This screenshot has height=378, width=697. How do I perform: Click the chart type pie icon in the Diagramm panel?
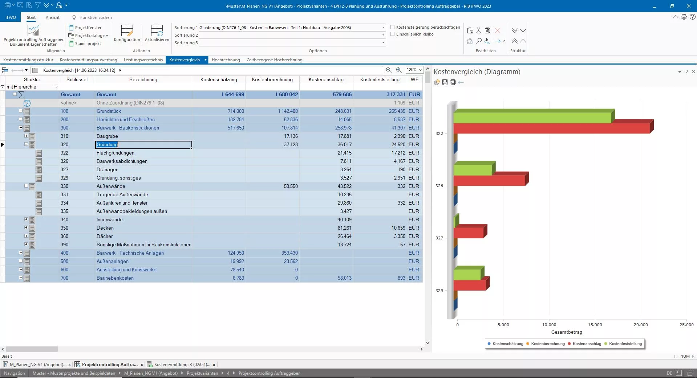[437, 82]
